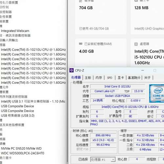Screen dimensions: 164x164
Task: Click the 704 GB storage card
Action: coord(101,17)
